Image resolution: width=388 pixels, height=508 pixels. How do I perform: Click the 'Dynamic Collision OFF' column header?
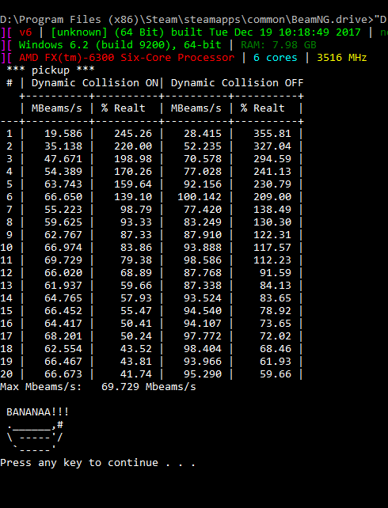pyautogui.click(x=238, y=83)
